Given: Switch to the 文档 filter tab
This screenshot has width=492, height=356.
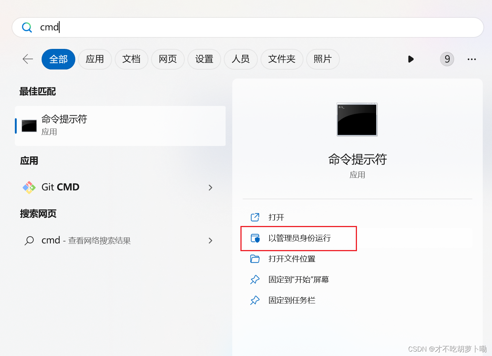Looking at the screenshot, I should [x=131, y=59].
